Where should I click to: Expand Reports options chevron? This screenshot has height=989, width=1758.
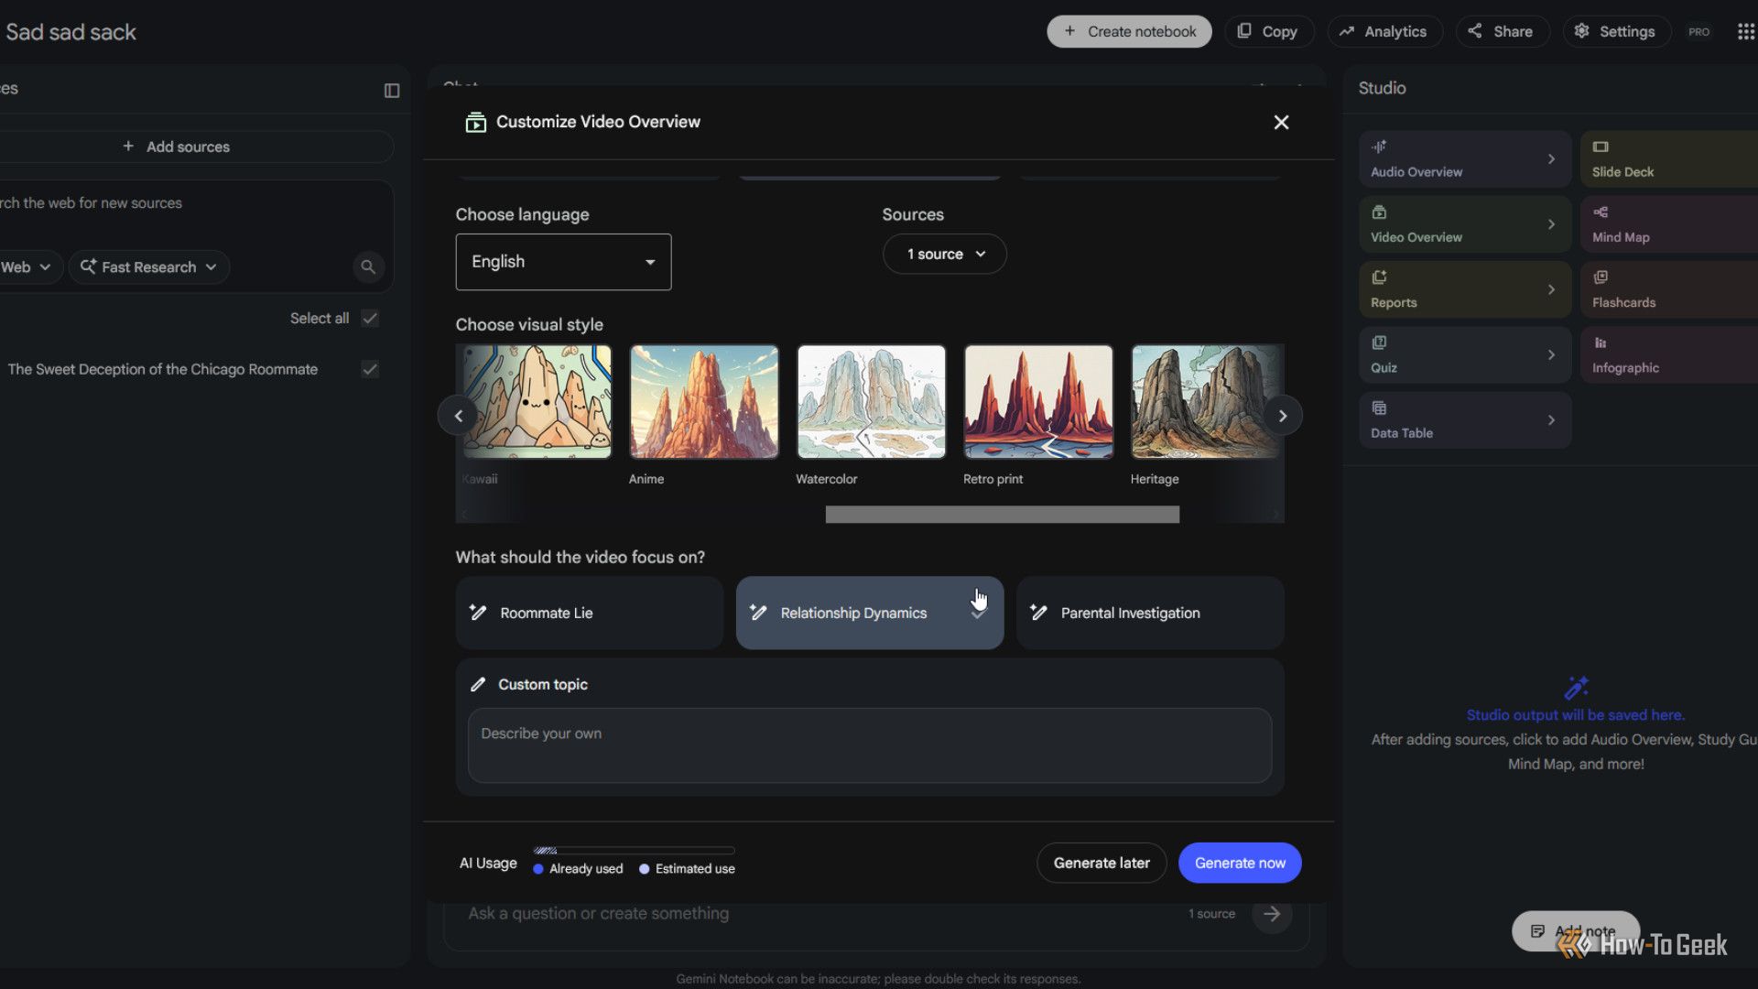1551,289
